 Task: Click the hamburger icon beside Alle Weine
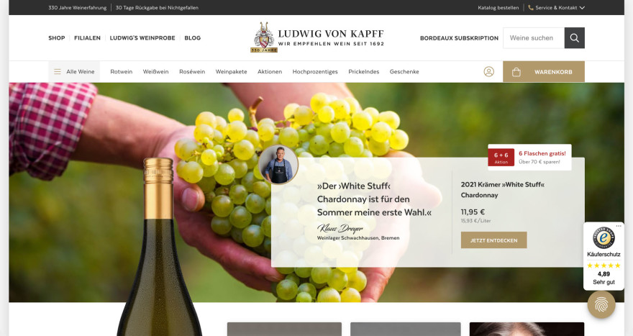click(58, 71)
